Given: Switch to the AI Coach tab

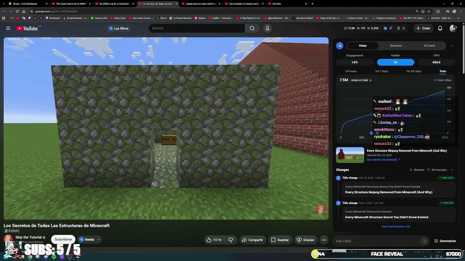Looking at the screenshot, I should coord(429,46).
